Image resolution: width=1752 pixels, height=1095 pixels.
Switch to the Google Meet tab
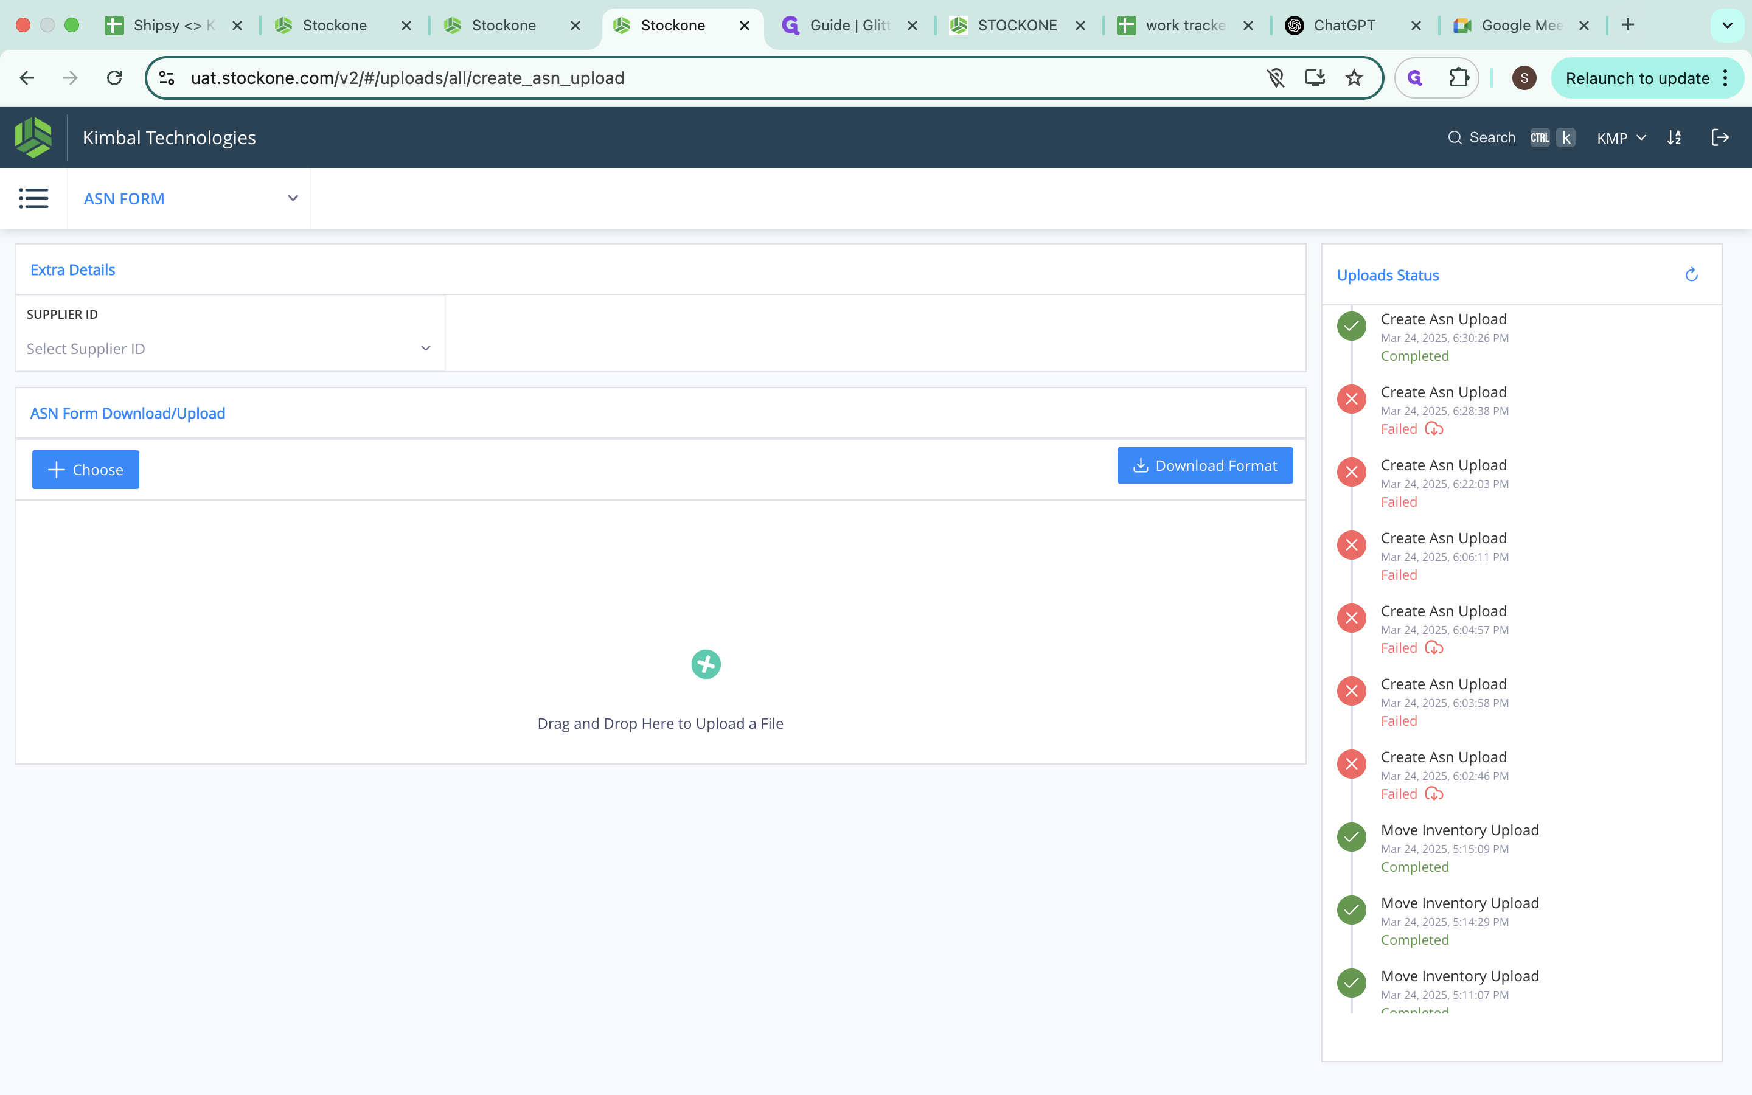[x=1521, y=26]
